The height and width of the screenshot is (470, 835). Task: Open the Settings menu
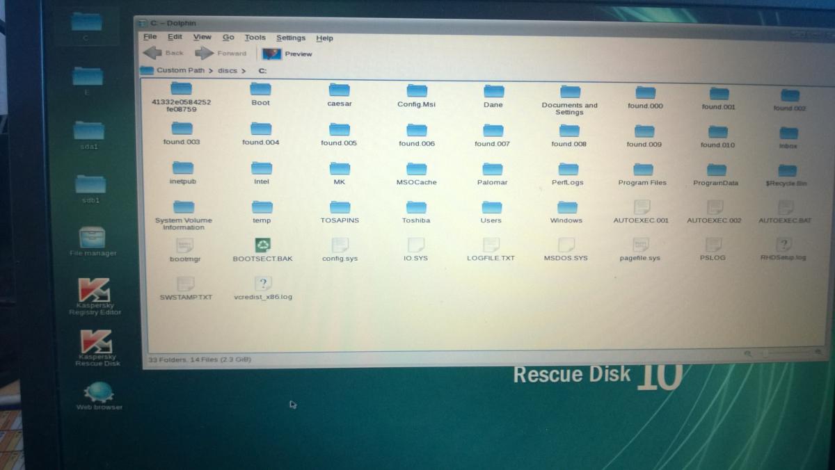291,38
